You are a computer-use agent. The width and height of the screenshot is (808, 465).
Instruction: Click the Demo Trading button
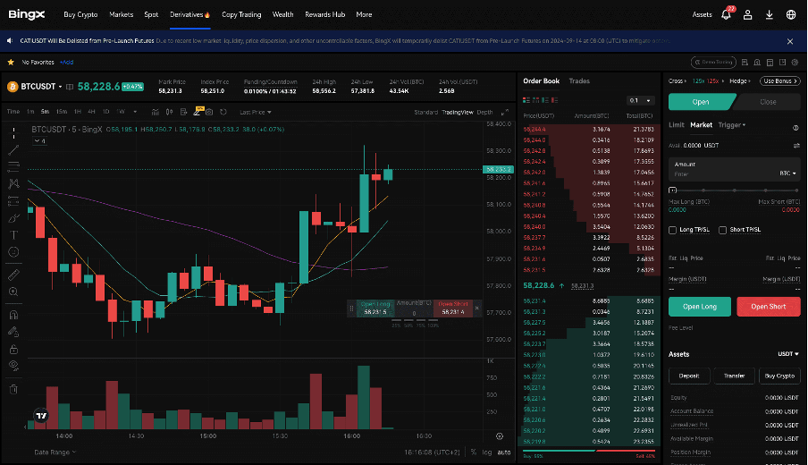[713, 63]
